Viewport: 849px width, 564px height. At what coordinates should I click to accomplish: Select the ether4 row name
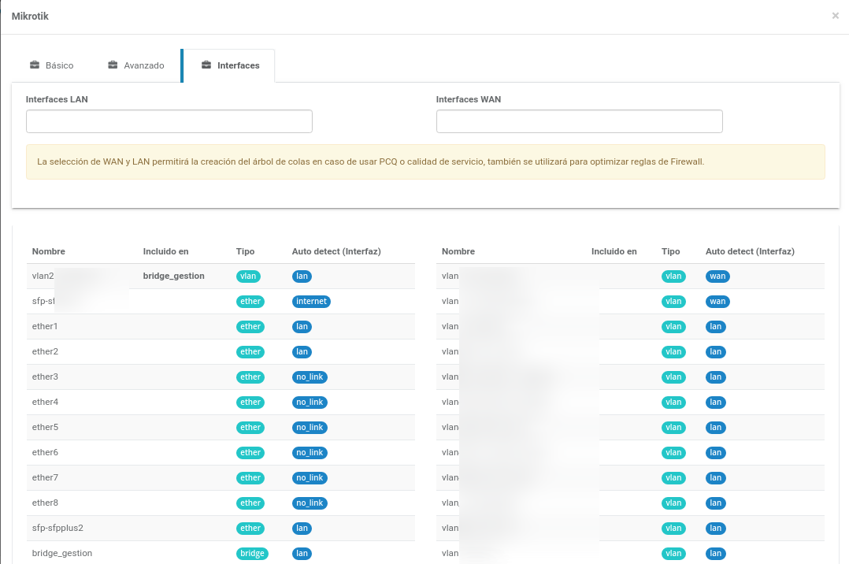coord(45,402)
